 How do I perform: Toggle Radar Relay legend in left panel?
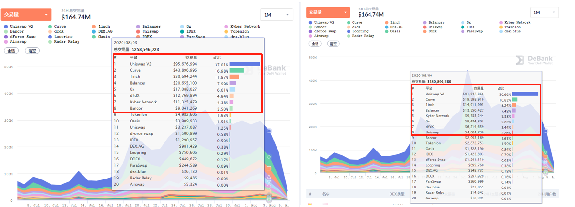tap(63, 41)
